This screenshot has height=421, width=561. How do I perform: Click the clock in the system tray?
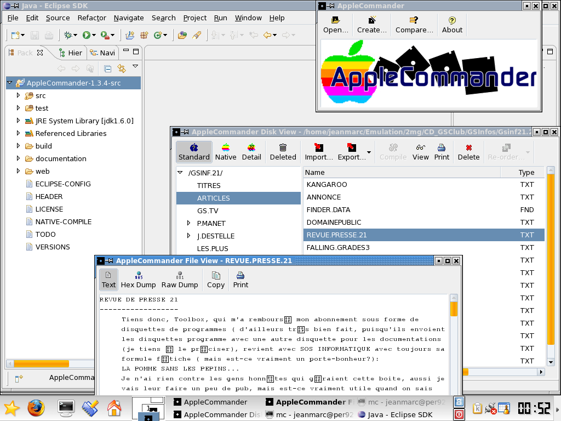pos(535,408)
